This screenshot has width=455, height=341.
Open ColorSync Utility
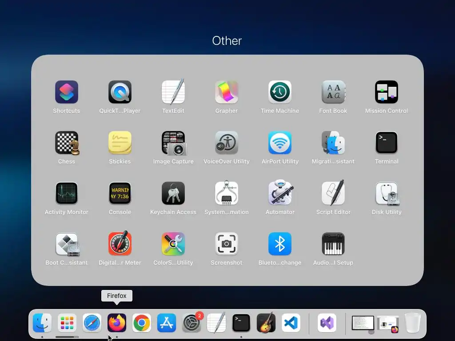point(173,244)
